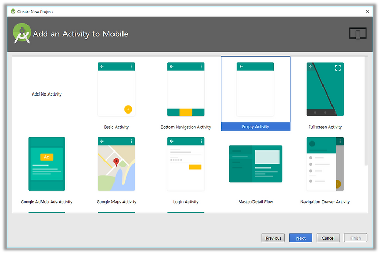Click the Navigation Drawer Activity label
The width and height of the screenshot is (380, 254).
coord(325,202)
